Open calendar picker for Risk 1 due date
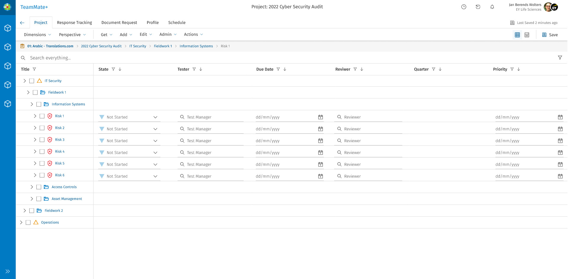The image size is (568, 279). (x=320, y=117)
